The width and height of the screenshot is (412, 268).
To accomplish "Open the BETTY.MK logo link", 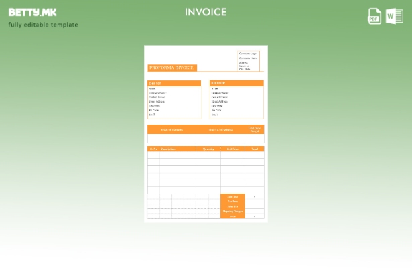I will [x=32, y=12].
